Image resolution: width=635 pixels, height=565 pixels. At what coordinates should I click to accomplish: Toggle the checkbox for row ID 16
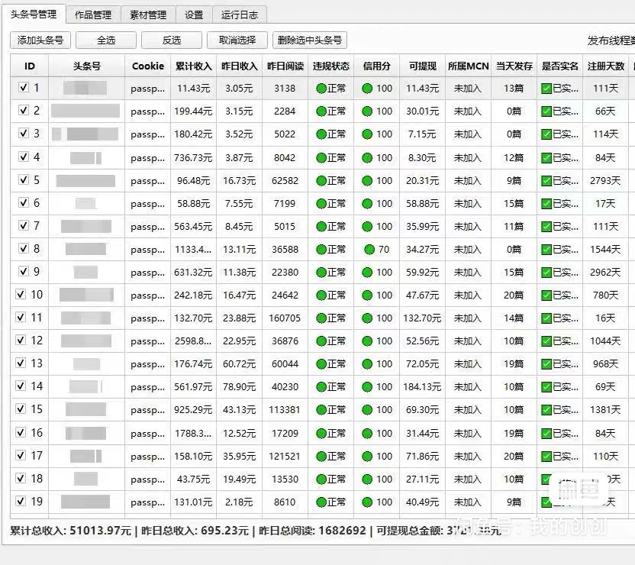[x=21, y=432]
